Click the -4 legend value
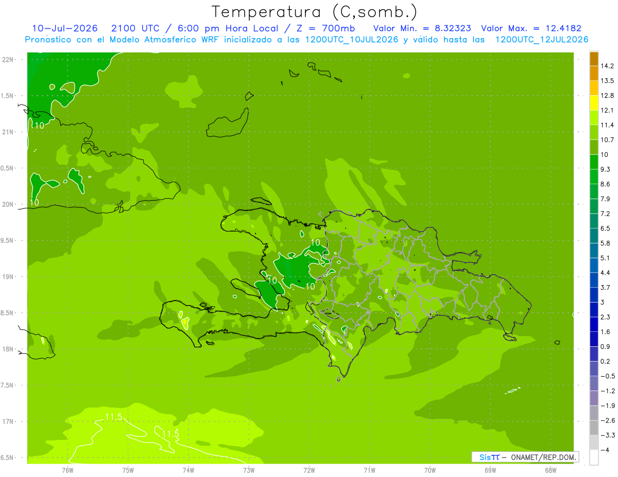This screenshot has height=477, width=618. 605,450
